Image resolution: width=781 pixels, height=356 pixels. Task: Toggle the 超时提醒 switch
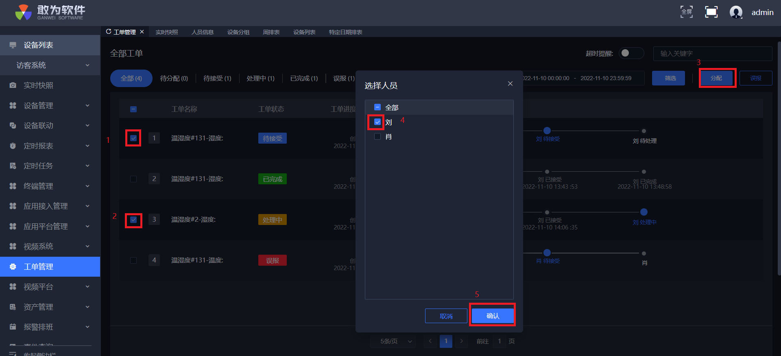click(x=631, y=53)
